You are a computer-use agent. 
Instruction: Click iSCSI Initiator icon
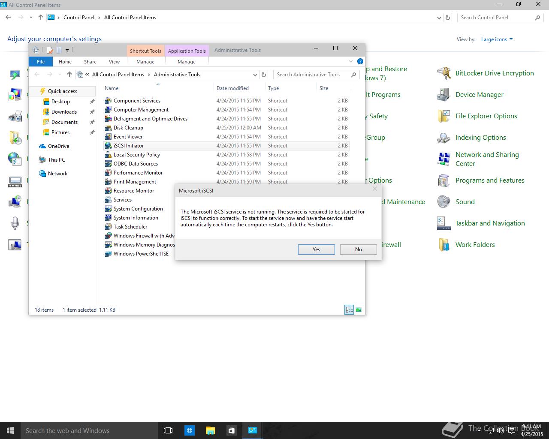coord(108,146)
